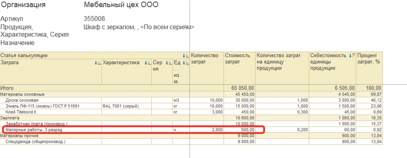Click the article number 355008
The image size is (407, 158).
coord(94,19)
